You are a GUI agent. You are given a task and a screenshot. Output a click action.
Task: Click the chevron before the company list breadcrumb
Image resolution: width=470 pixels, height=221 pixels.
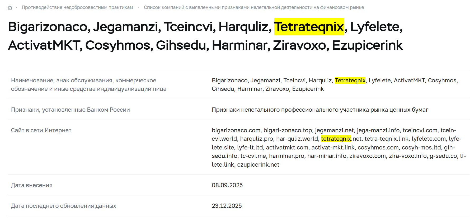coord(138,7)
